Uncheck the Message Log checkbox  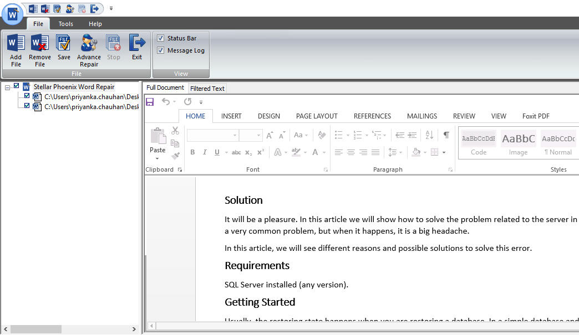click(161, 50)
